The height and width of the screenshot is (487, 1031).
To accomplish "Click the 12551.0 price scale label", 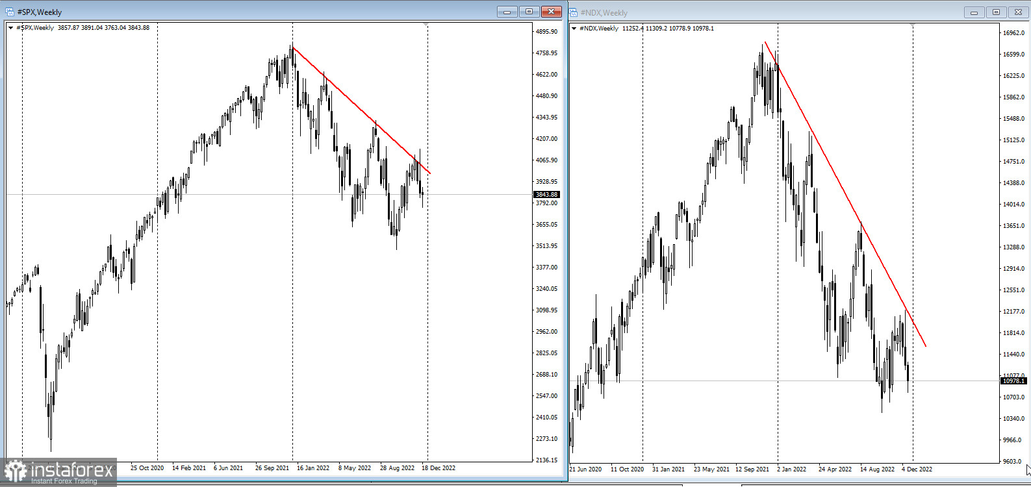I will 1013,290.
